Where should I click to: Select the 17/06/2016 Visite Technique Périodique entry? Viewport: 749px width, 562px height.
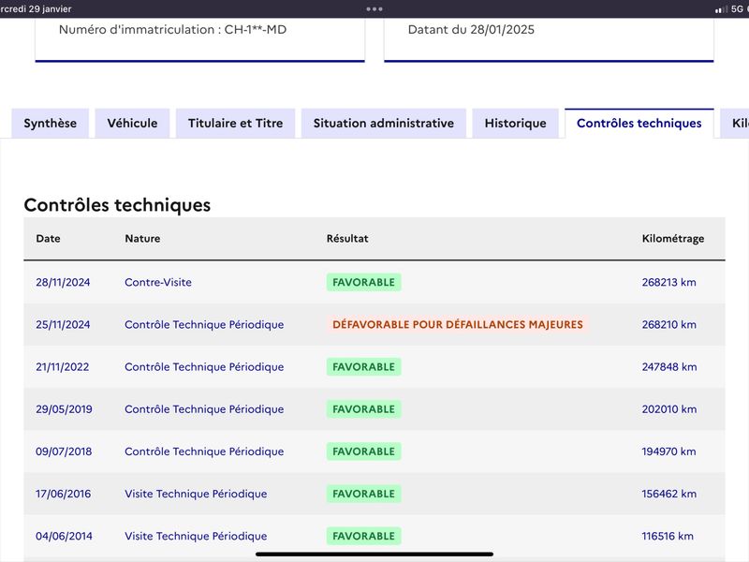coord(196,494)
